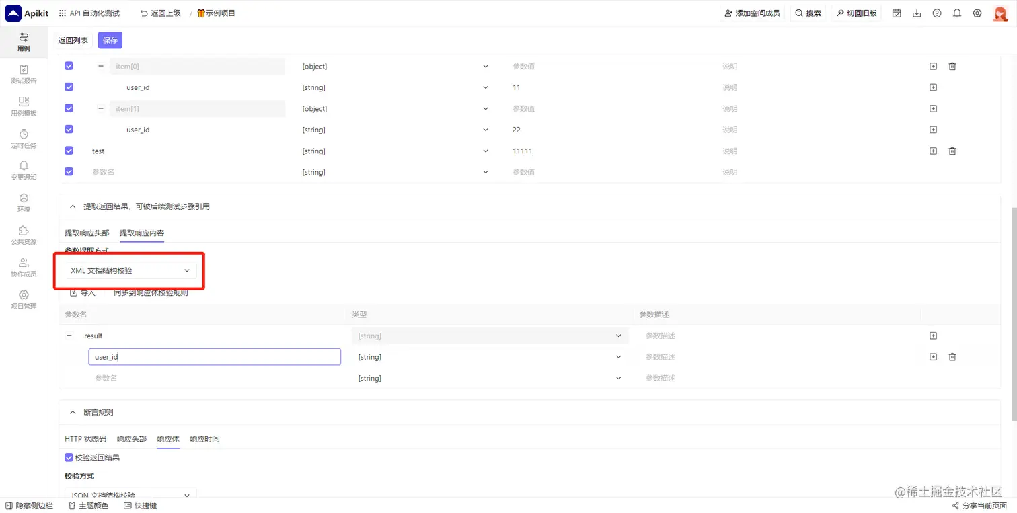The image size is (1017, 513).
Task: Click the Apikit logo
Action: coord(27,13)
